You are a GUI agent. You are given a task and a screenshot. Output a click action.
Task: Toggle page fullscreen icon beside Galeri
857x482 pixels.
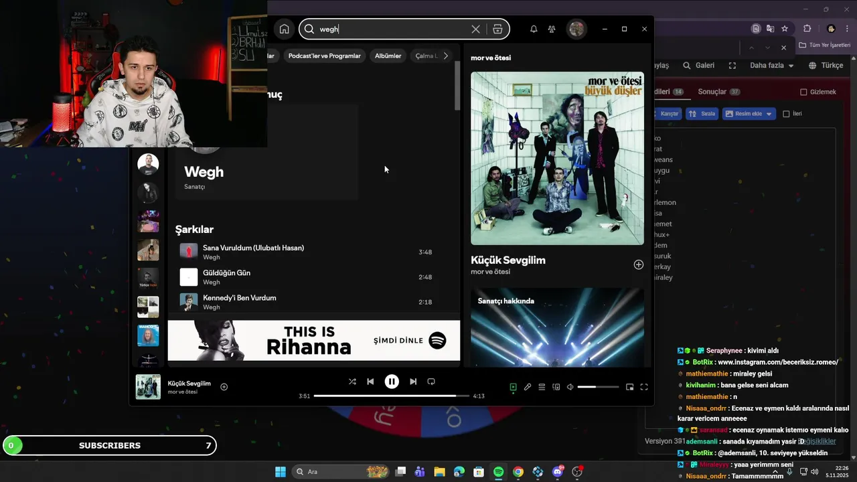[x=732, y=66]
